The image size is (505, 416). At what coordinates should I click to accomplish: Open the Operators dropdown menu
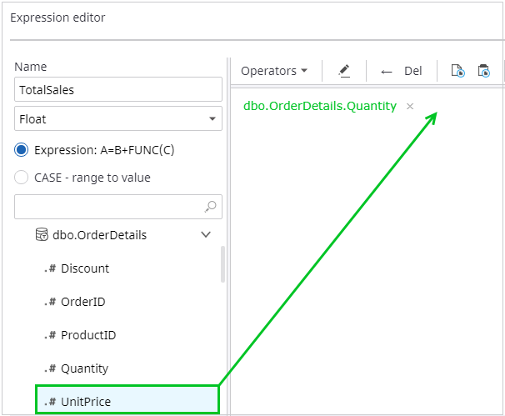[273, 71]
